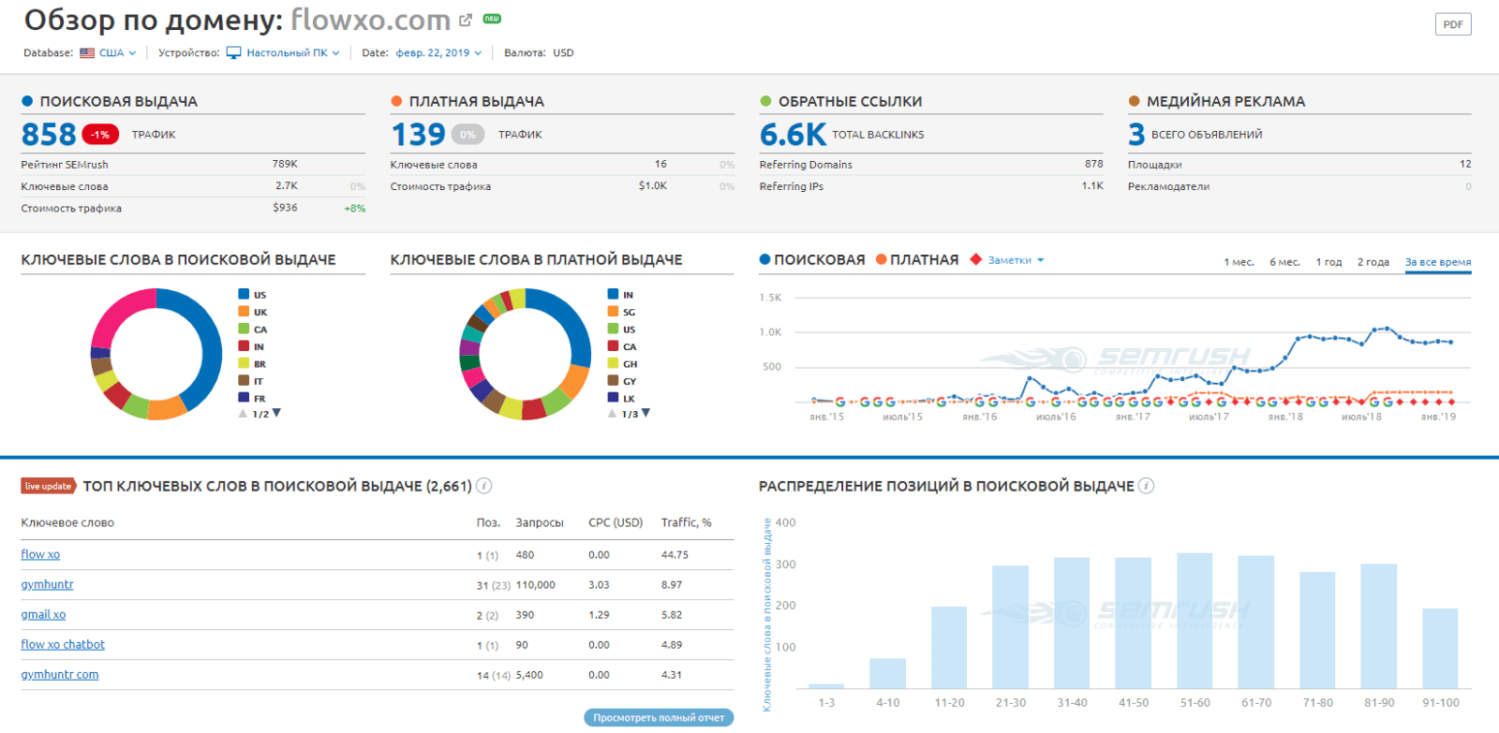Select the 1 год time range tab
The height and width of the screenshot is (733, 1499).
pos(1328,262)
